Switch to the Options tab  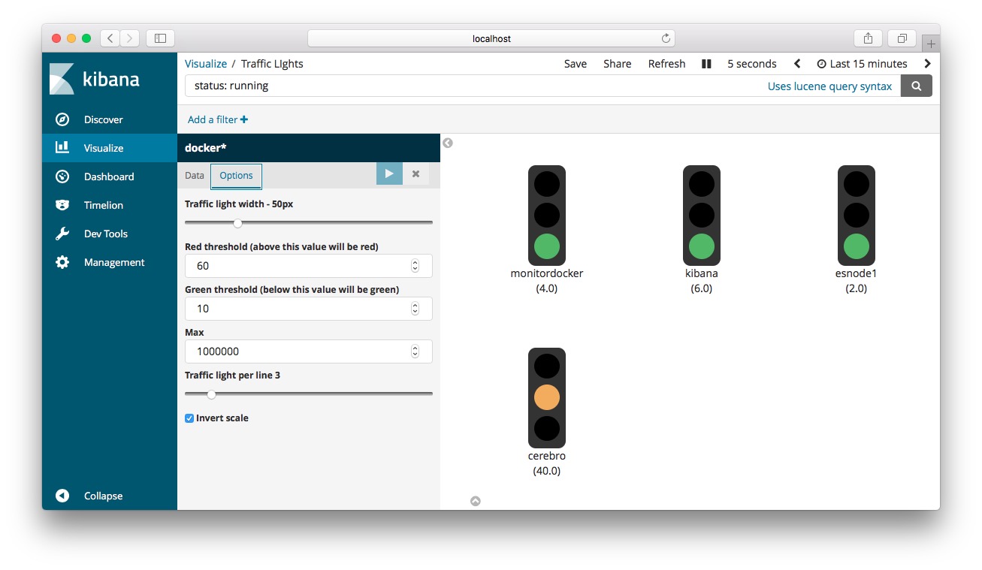[x=236, y=175]
